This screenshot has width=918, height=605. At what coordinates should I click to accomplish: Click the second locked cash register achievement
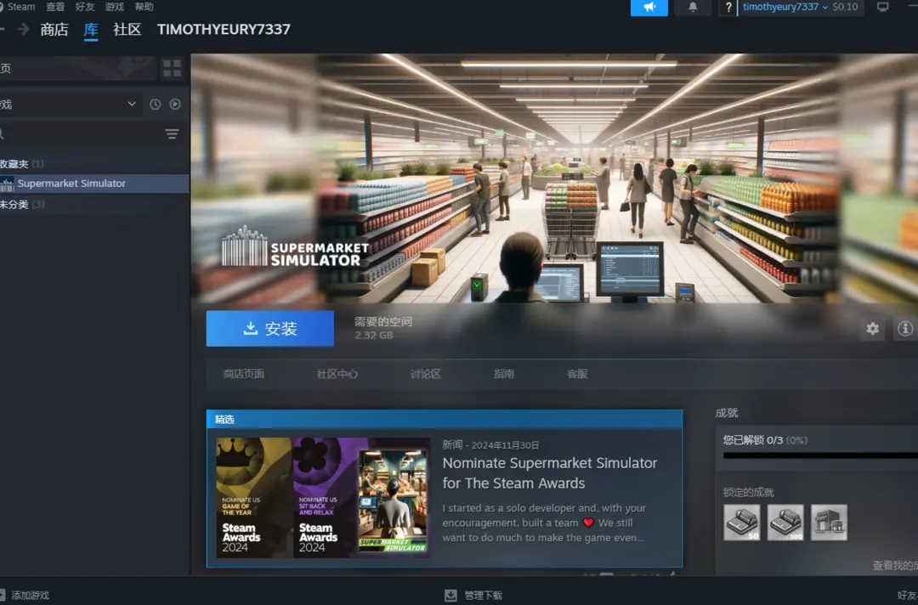click(x=785, y=522)
